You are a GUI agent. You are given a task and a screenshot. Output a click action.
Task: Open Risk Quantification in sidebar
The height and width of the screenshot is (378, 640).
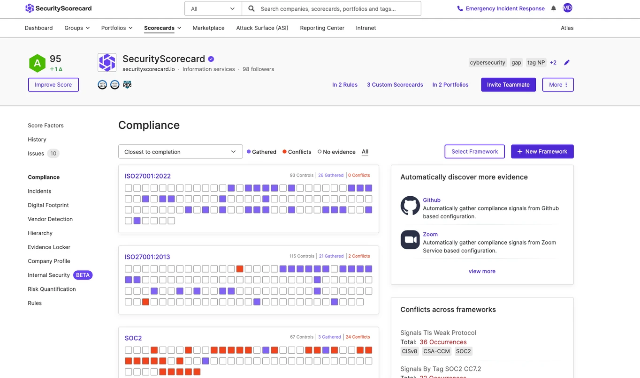[x=52, y=289]
